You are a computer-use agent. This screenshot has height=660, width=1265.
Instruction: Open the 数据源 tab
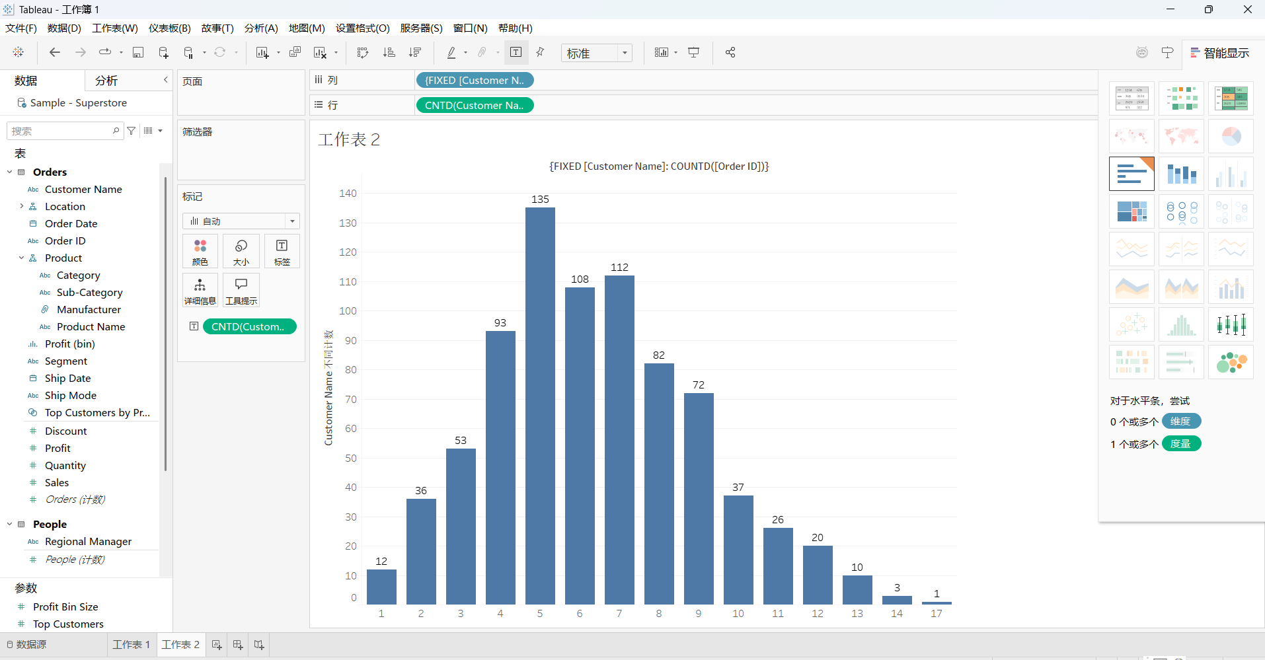tap(26, 644)
